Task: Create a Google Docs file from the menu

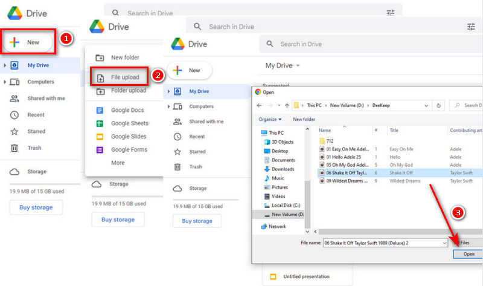Action: point(127,110)
